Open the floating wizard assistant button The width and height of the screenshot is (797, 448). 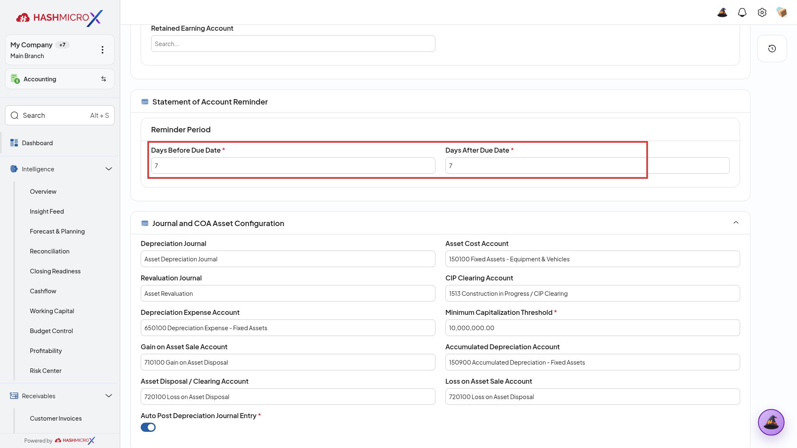click(x=771, y=422)
